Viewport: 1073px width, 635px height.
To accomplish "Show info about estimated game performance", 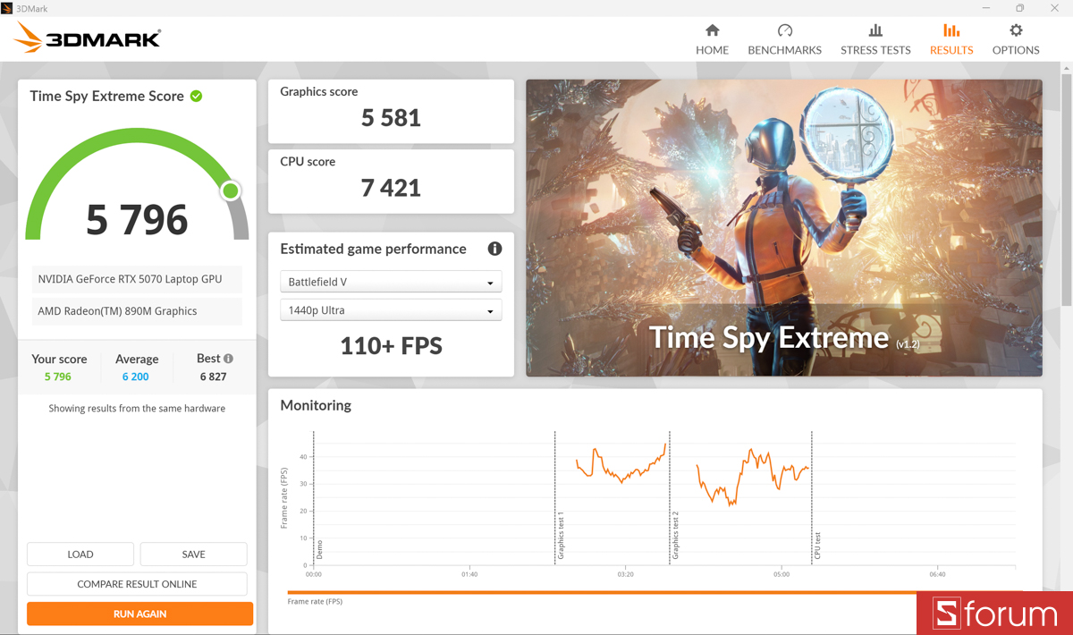I will click(x=494, y=249).
